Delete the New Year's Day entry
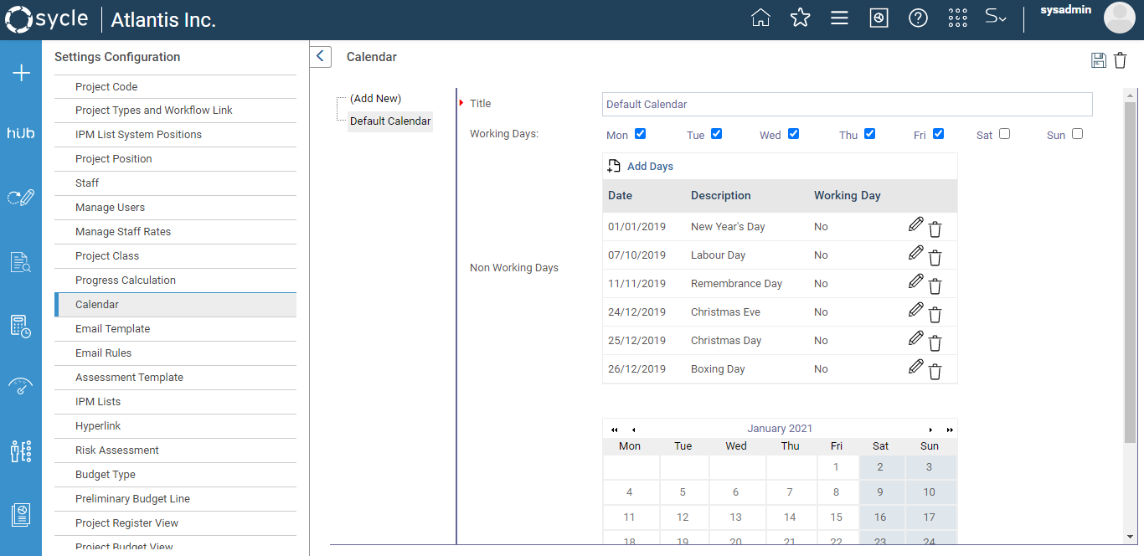Screen dimensions: 1144x556 click(x=935, y=229)
